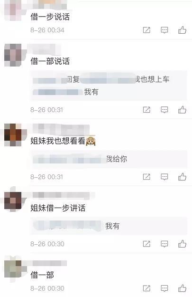Open the avatar beside '姐妹借一步讲话'
The height and width of the screenshot is (297, 192).
(x=13, y=201)
